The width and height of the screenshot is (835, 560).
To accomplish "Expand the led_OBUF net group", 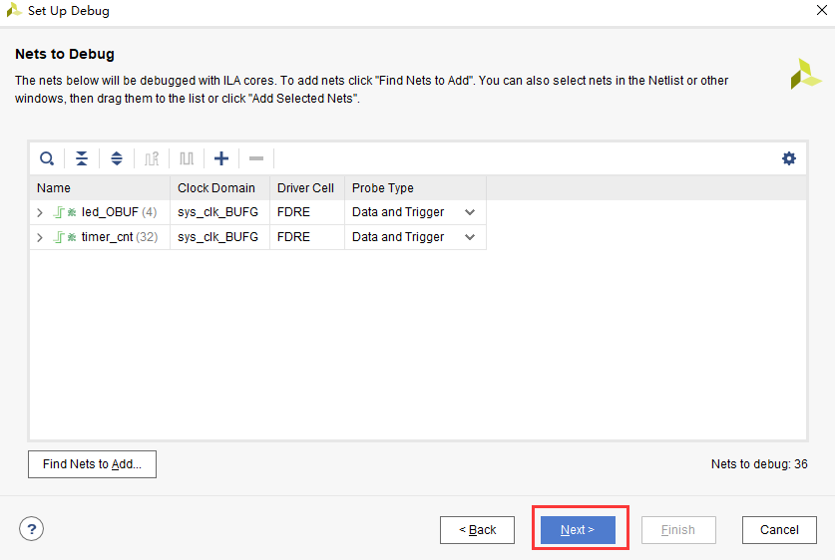I will pos(40,212).
